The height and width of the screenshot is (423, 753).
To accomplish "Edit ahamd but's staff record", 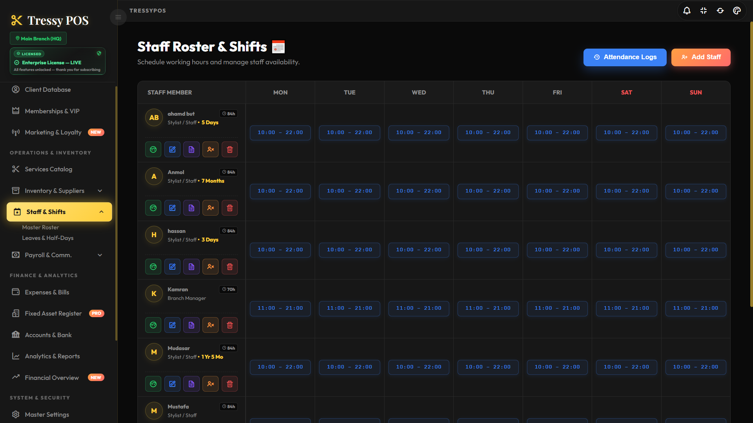I will coord(172,149).
